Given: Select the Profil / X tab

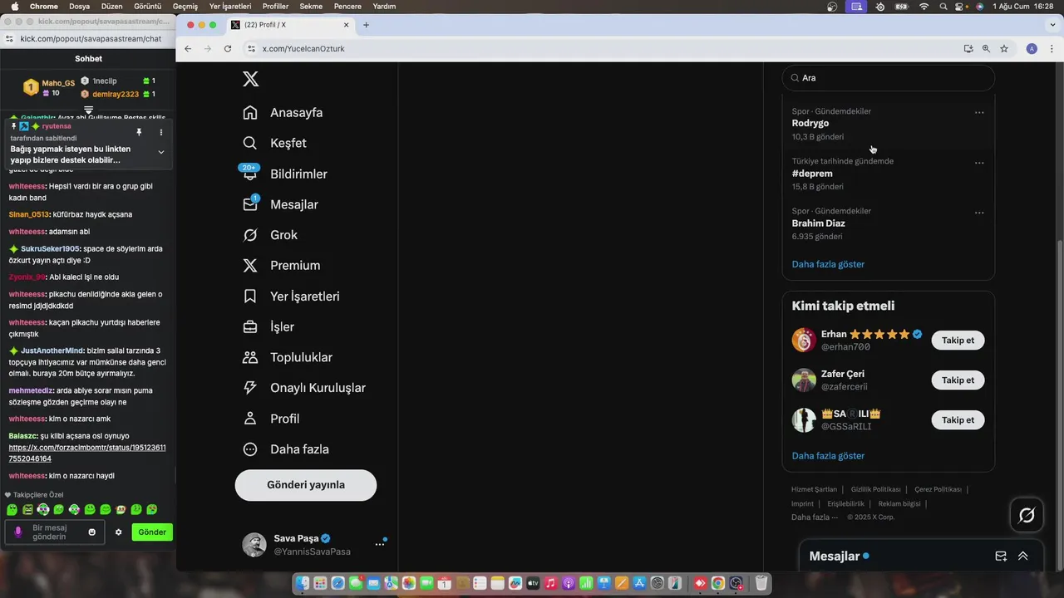Looking at the screenshot, I should point(290,25).
